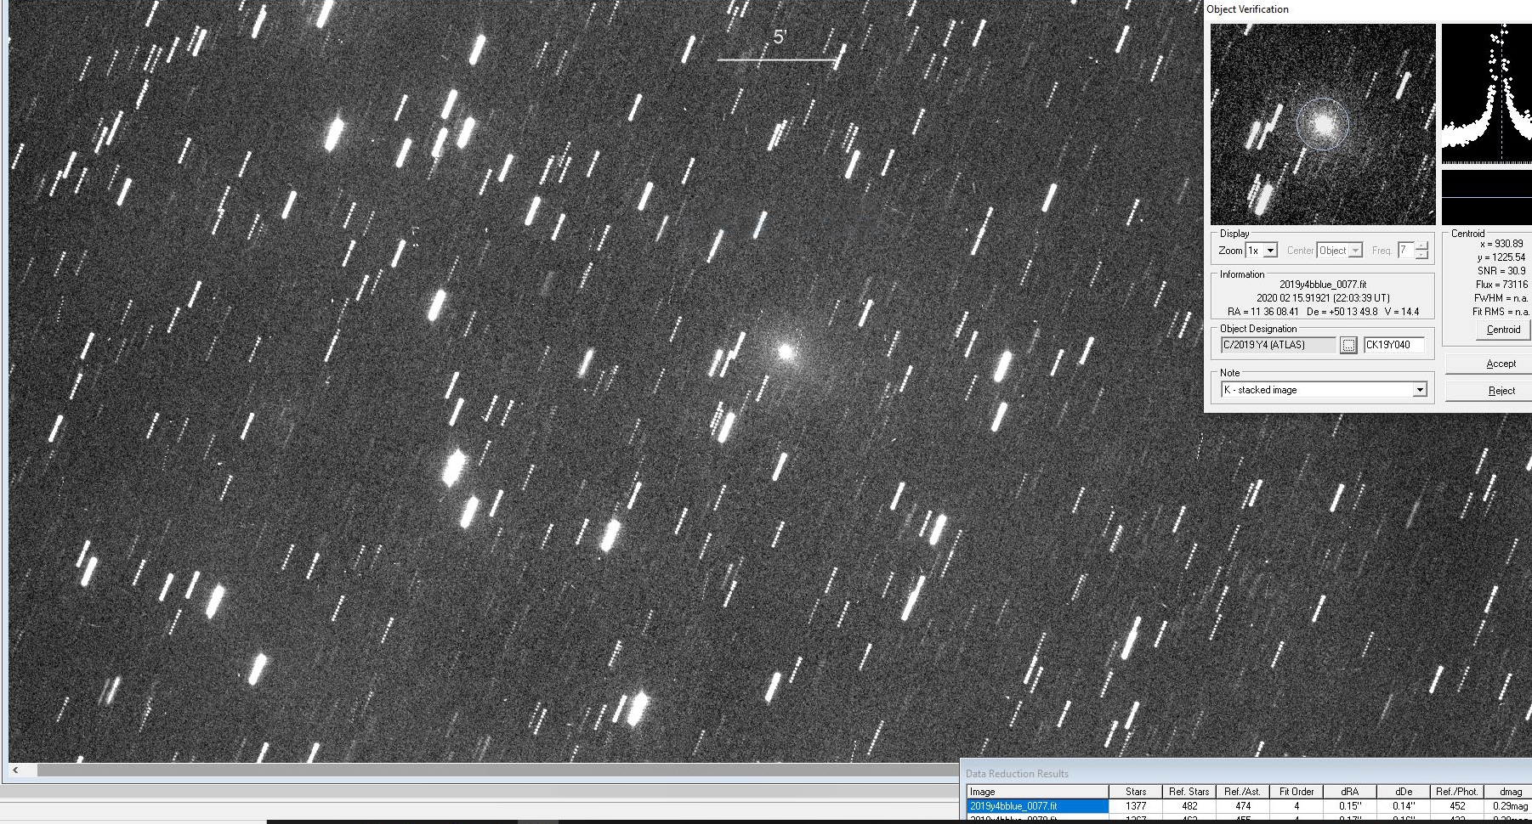Decrease the Freq. value with the down arrow

[x=1421, y=255]
